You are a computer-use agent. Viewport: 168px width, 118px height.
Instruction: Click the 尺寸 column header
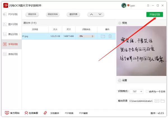click(69, 29)
